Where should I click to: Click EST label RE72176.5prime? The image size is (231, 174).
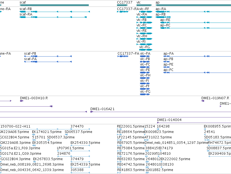tap(131, 154)
